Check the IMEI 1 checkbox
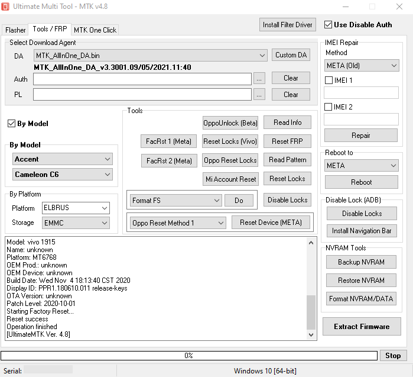Image resolution: width=413 pixels, height=377 pixels. coord(329,80)
